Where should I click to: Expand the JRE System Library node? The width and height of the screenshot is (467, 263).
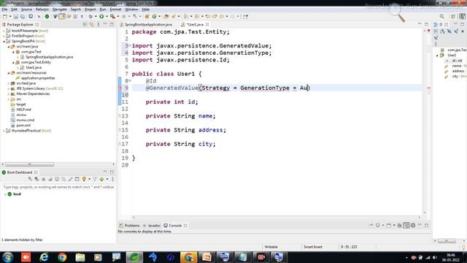tap(9, 88)
